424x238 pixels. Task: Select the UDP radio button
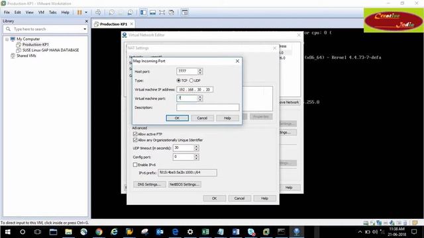click(191, 81)
